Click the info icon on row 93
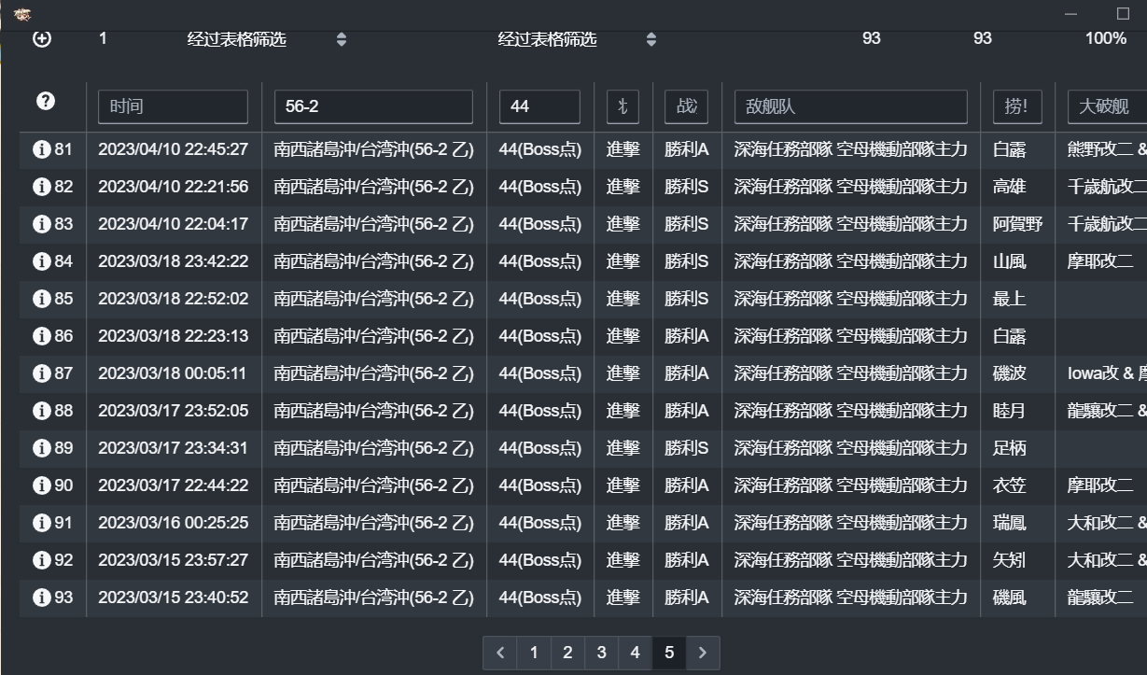The height and width of the screenshot is (675, 1147). [41, 598]
